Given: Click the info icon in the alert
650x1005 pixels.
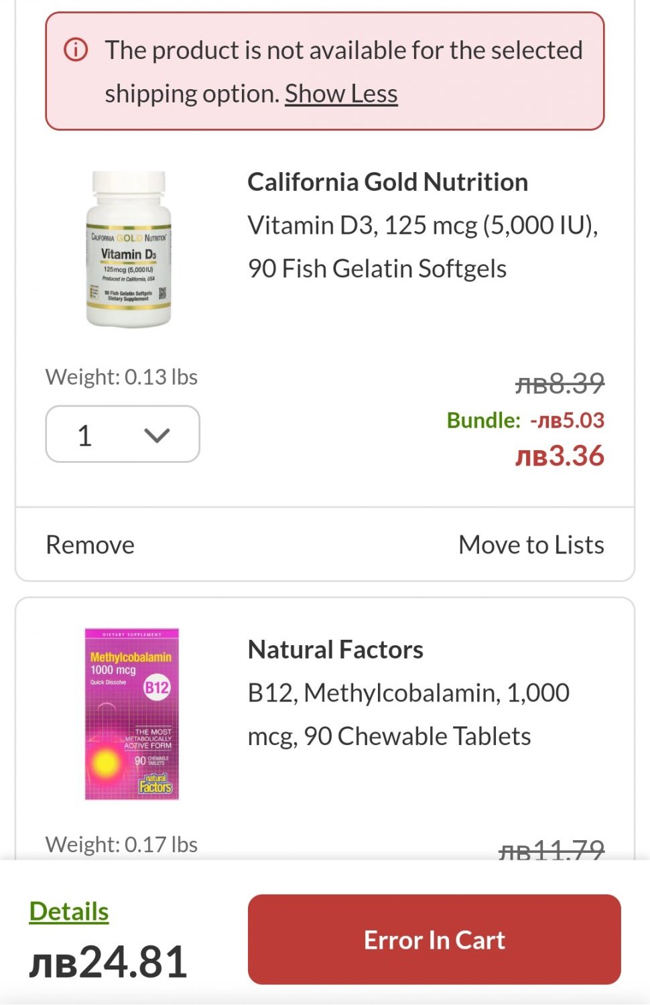Looking at the screenshot, I should click(76, 50).
